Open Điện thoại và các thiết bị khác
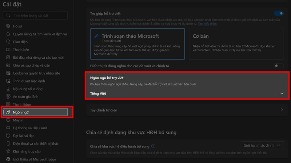 click(35, 143)
